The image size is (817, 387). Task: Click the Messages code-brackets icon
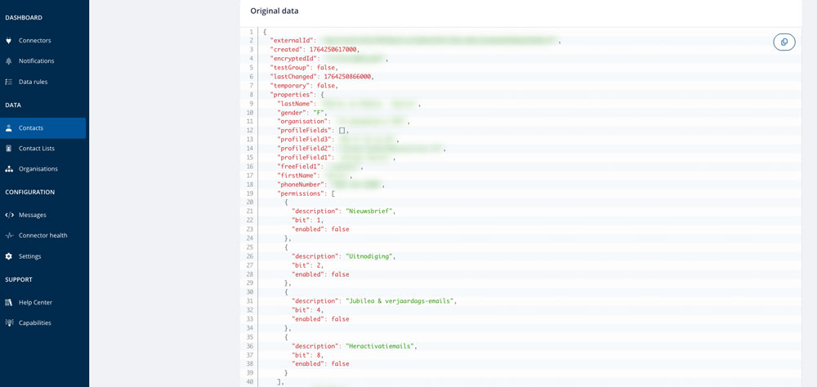tap(9, 215)
